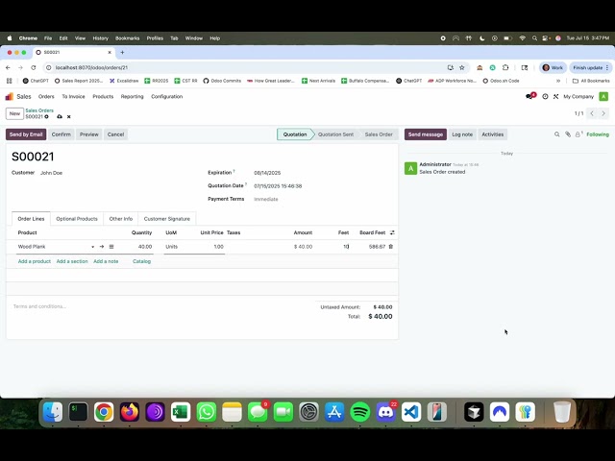Save the record manually with cloud icon

(60, 117)
